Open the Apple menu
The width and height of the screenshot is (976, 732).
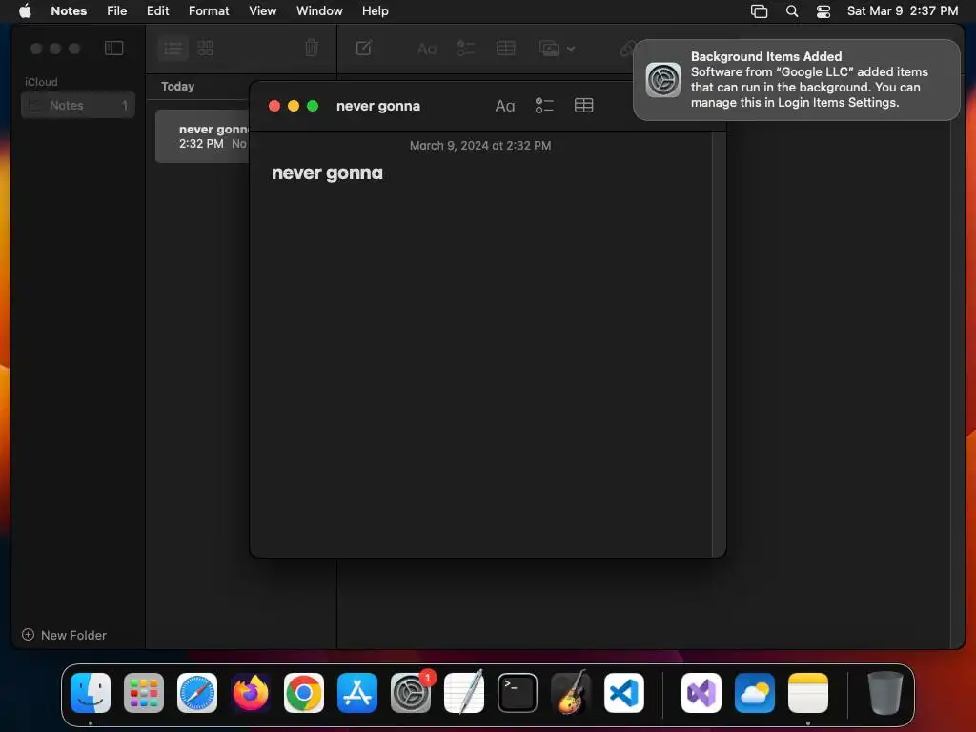pos(25,10)
